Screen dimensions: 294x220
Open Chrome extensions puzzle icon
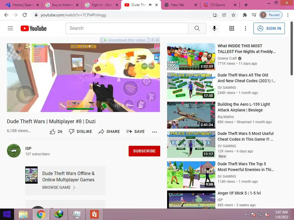[245, 15]
